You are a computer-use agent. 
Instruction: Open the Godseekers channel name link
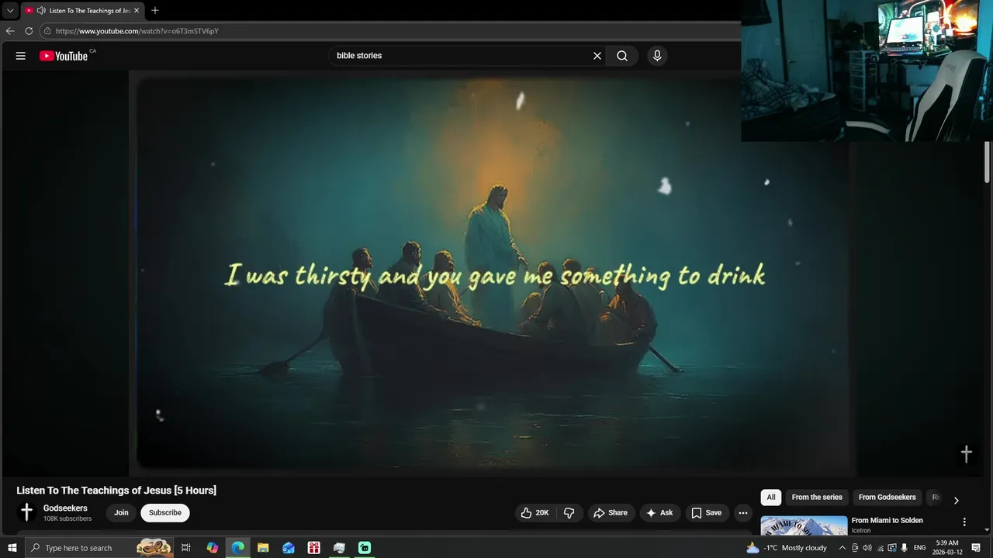coord(65,508)
